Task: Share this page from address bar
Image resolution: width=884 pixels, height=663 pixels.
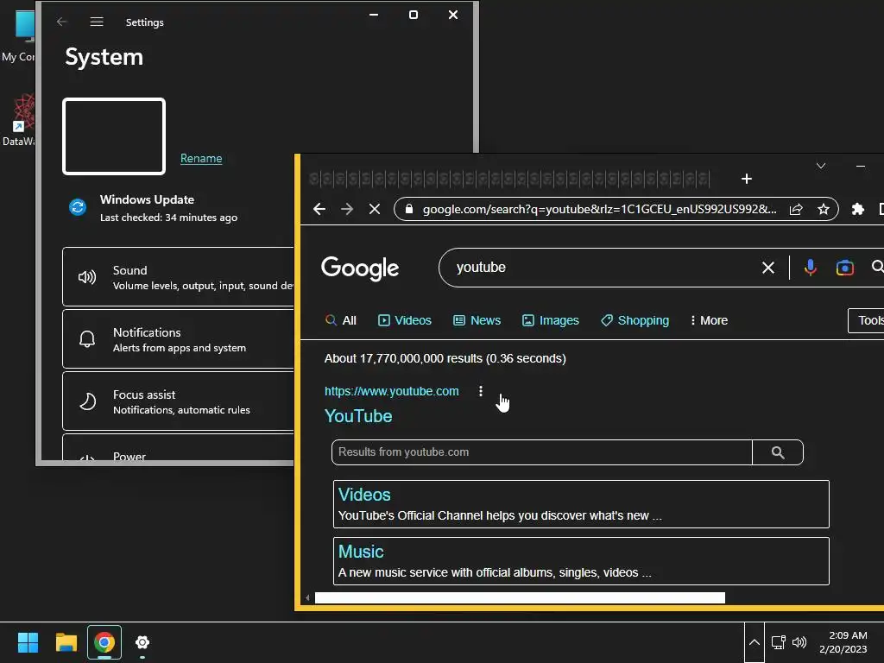Action: [796, 209]
